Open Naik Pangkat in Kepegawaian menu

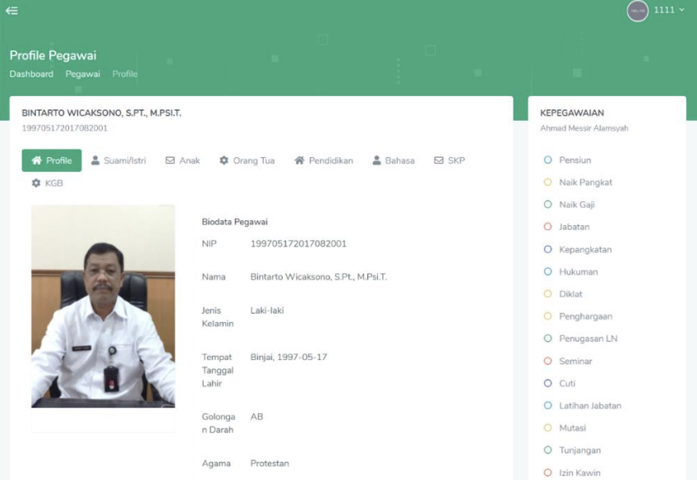[578, 182]
